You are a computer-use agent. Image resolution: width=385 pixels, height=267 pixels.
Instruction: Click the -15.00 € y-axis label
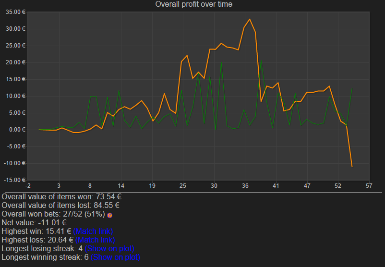pyautogui.click(x=14, y=180)
